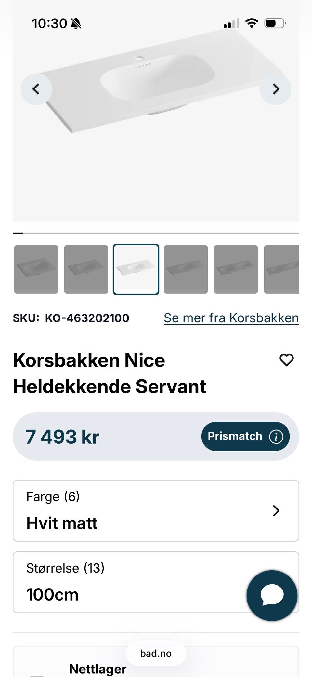Screen dimensions: 312x677
Task: Select the first sink thumbnail
Action: pos(36,269)
